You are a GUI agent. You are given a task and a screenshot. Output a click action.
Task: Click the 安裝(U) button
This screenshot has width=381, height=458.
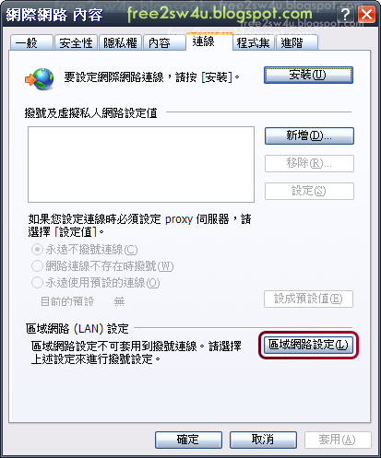(x=308, y=75)
